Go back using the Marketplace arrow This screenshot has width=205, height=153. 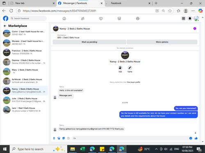5,26
